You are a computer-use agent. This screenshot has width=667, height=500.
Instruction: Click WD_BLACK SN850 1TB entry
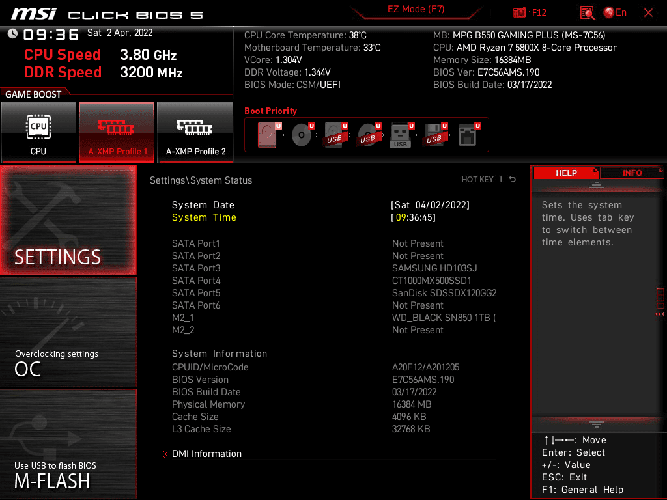(444, 318)
